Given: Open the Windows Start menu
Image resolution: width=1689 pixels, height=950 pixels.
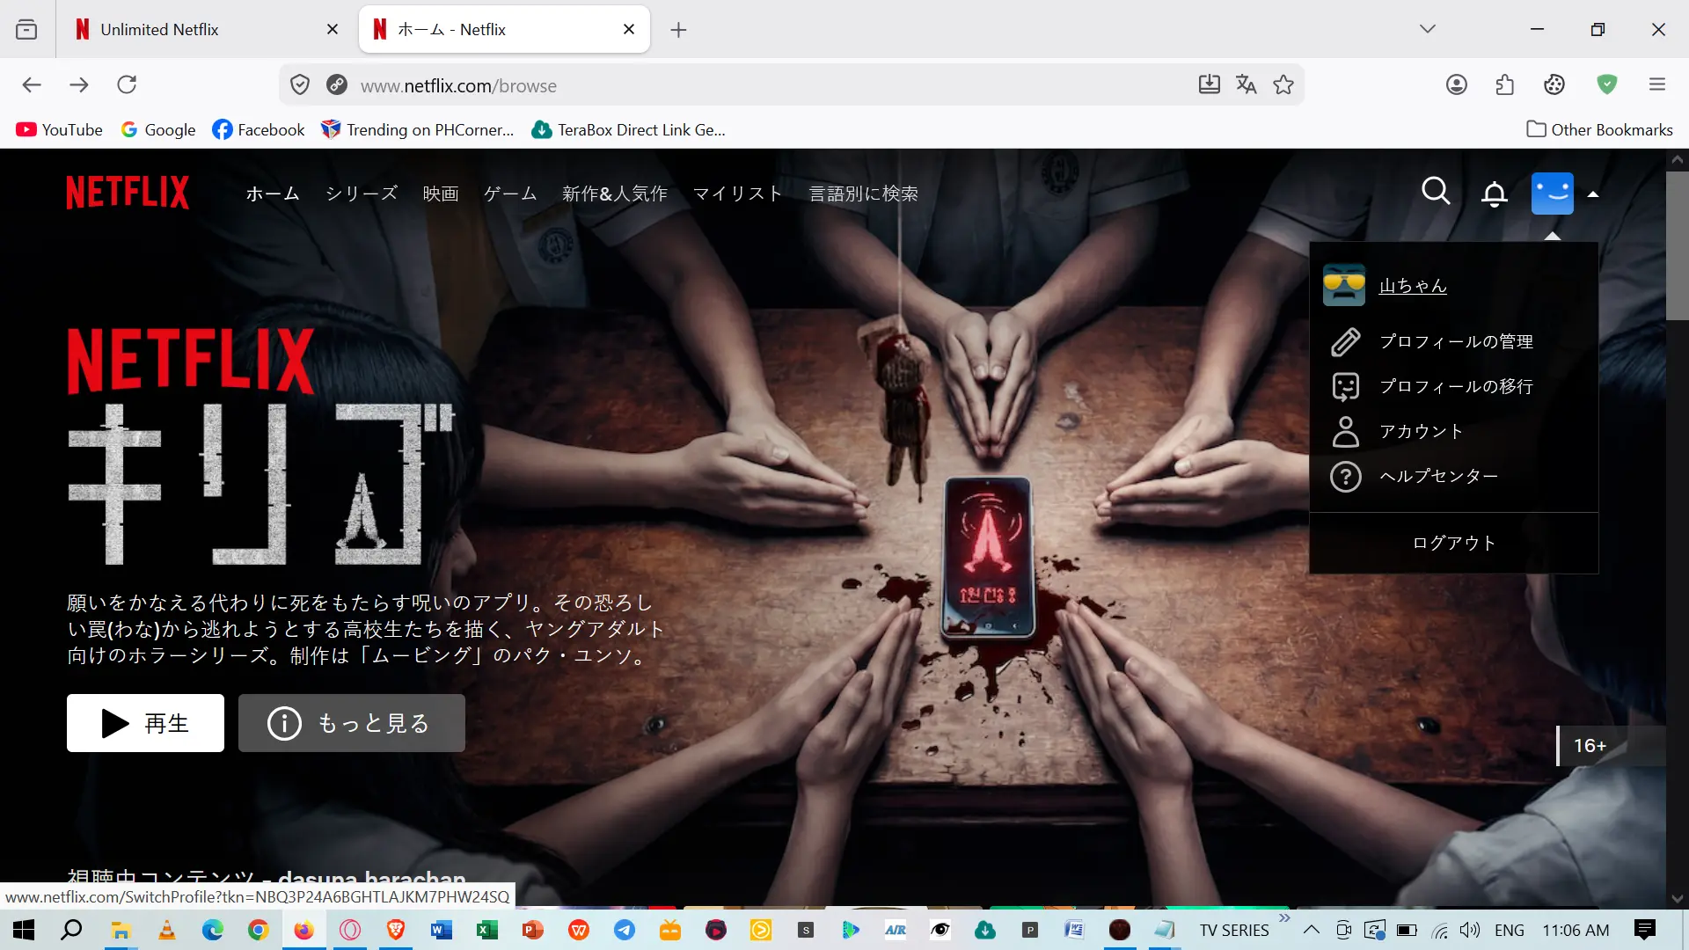Looking at the screenshot, I should pos(24,930).
